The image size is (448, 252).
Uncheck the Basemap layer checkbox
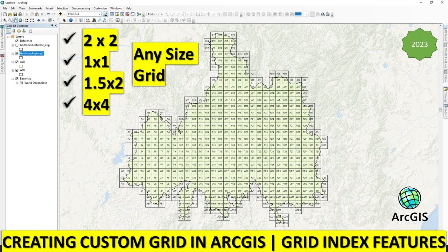coord(17,79)
